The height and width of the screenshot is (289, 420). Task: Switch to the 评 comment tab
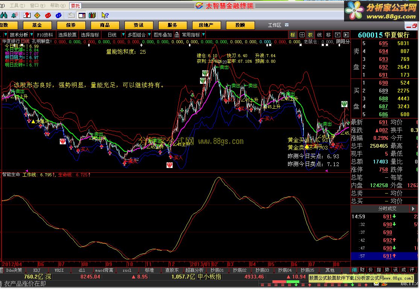[x=412, y=270]
